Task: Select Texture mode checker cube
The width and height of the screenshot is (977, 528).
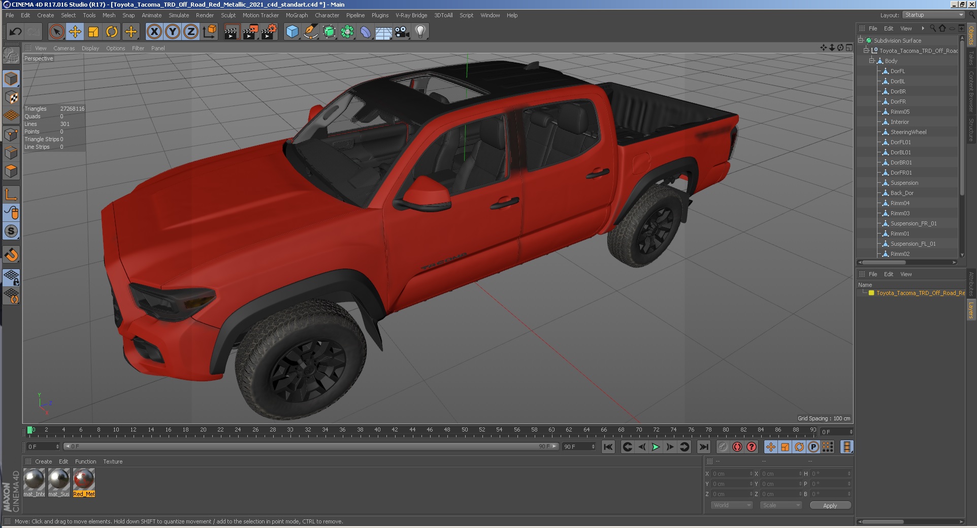Action: pos(11,97)
